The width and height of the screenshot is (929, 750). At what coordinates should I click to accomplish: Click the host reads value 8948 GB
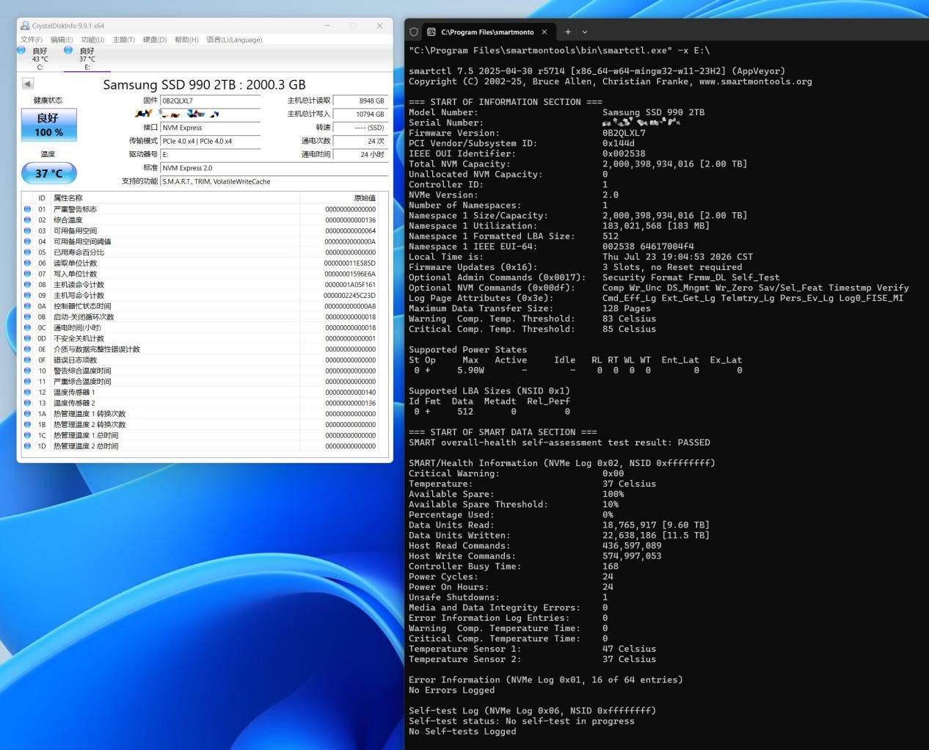point(360,101)
